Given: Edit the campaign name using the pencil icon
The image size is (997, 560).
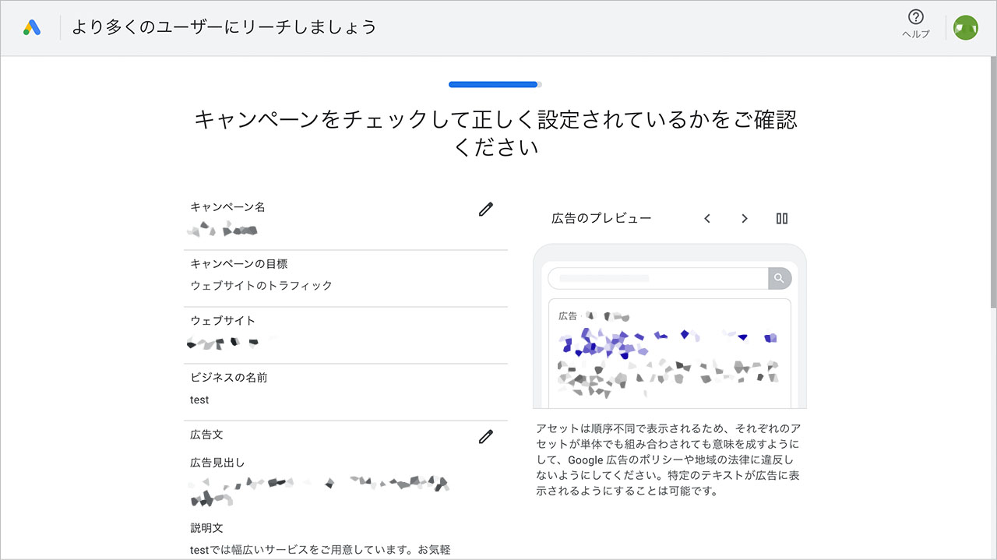Looking at the screenshot, I should (x=485, y=209).
